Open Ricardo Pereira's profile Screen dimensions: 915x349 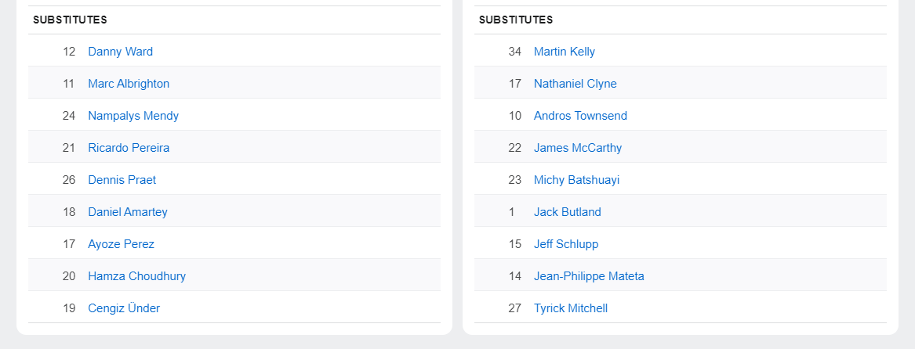click(129, 148)
